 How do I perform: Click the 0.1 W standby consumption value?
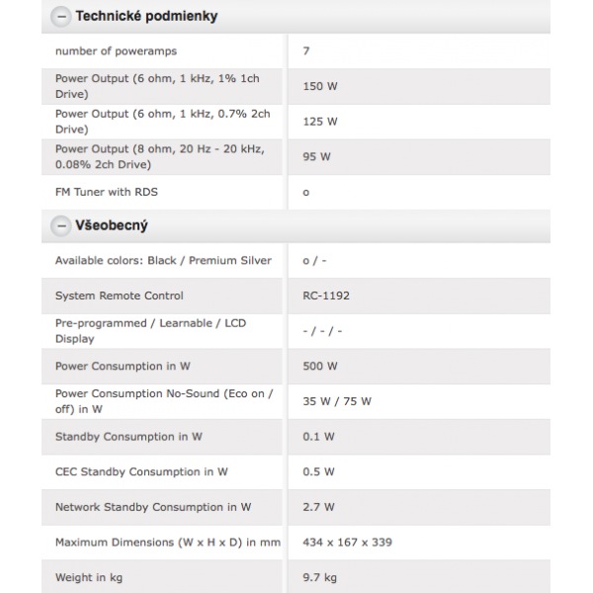(x=318, y=436)
